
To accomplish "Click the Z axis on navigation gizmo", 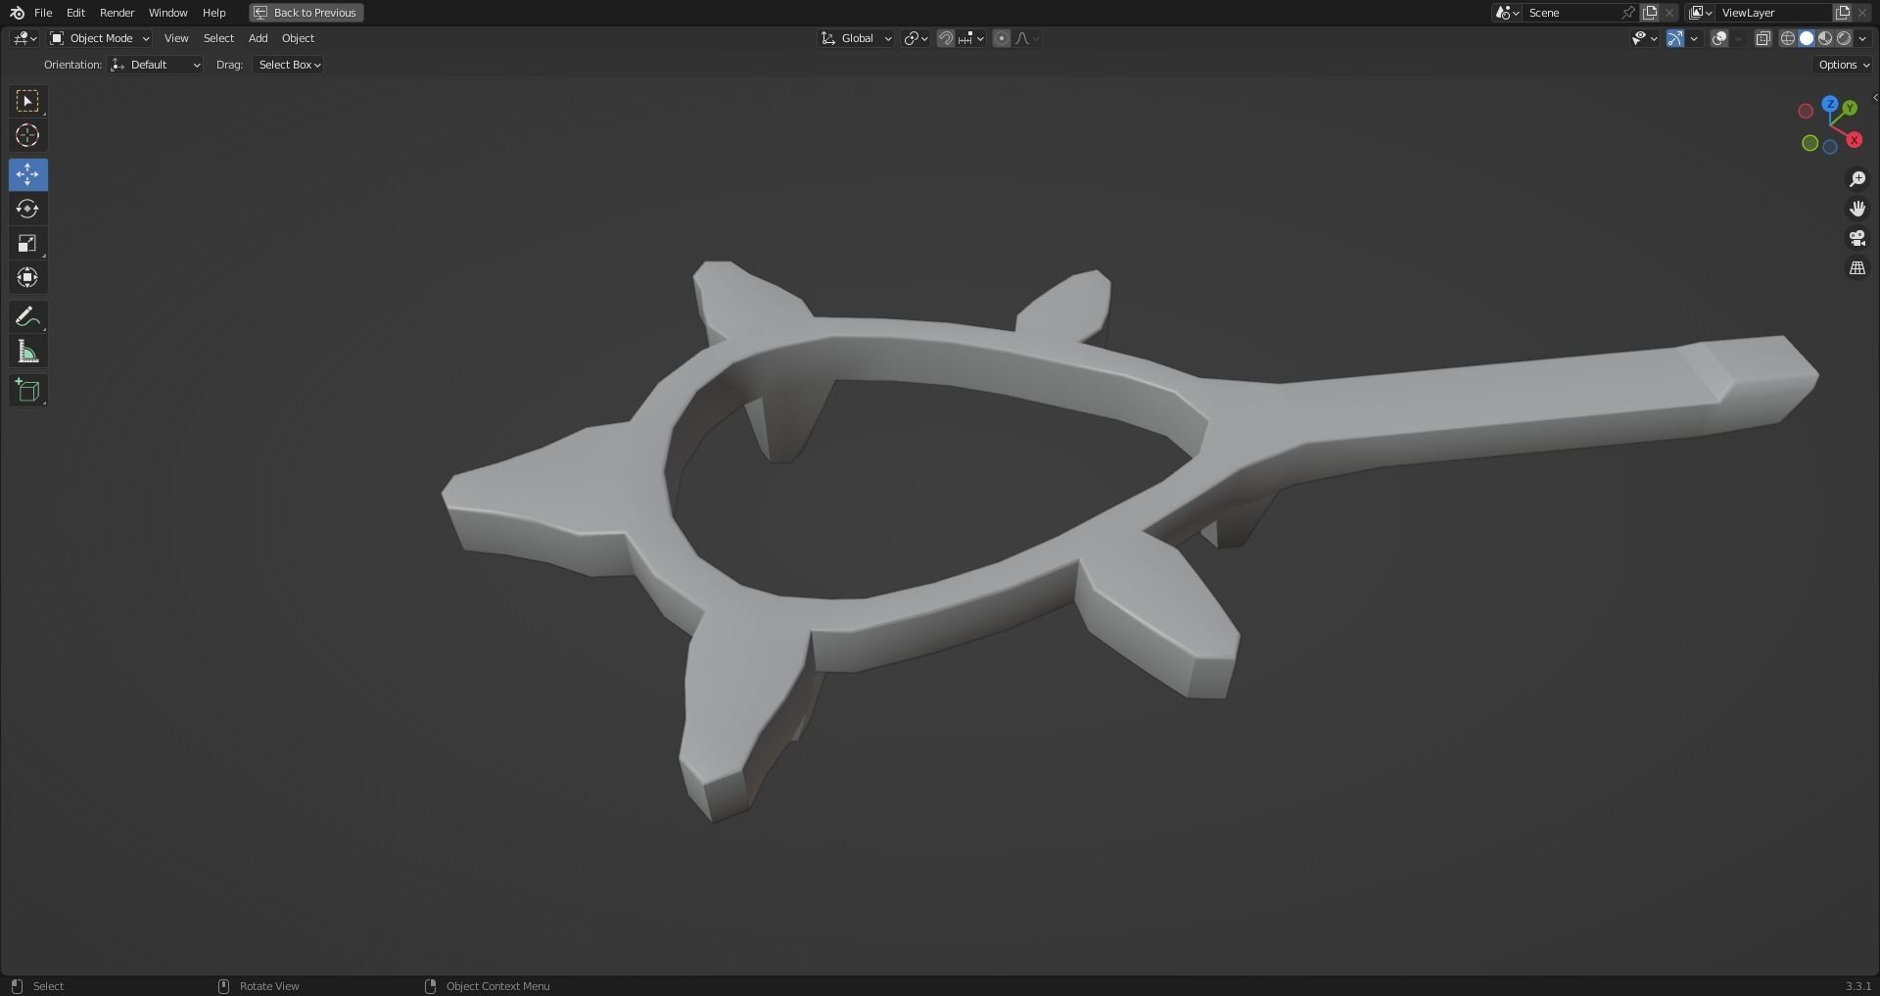I will [x=1830, y=104].
